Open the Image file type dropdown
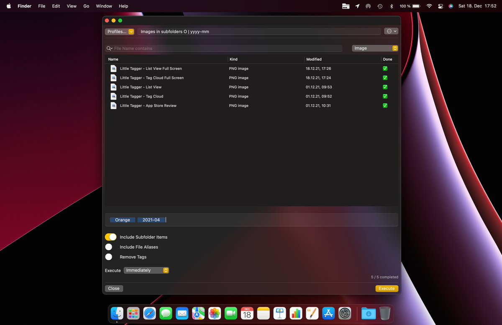This screenshot has width=502, height=325. click(x=375, y=48)
